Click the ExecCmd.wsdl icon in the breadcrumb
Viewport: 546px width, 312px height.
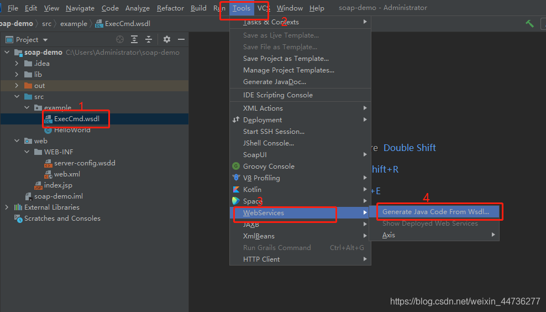coord(99,24)
